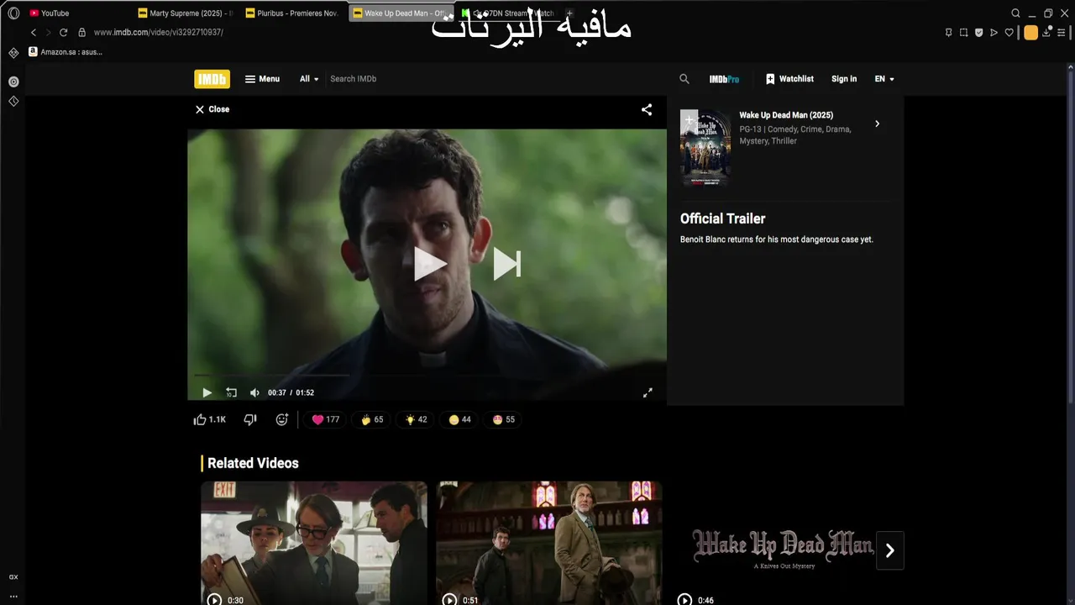The image size is (1075, 605).
Task: Open the Amazon.sa bookmark
Action: [66, 52]
